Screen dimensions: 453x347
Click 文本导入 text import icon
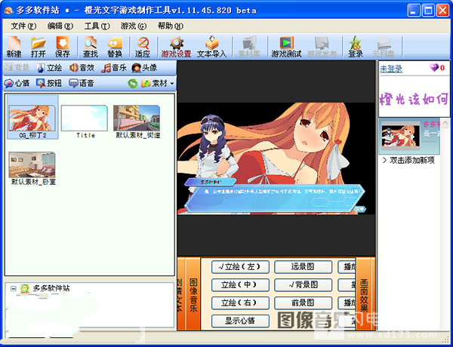(211, 47)
